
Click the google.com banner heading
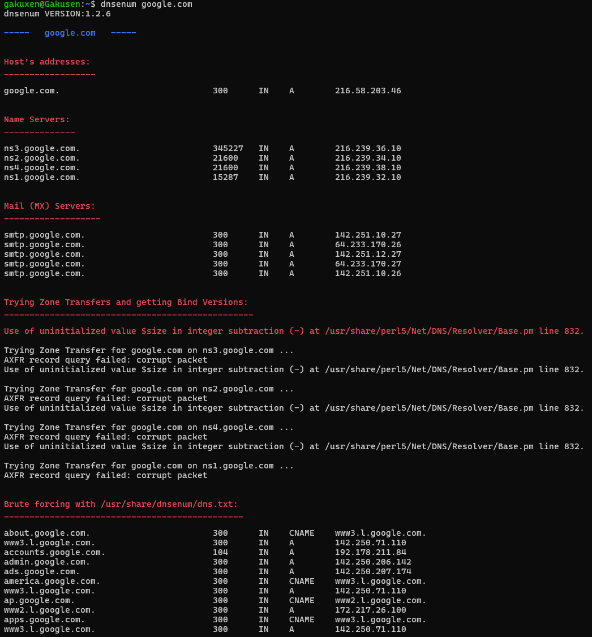pyautogui.click(x=70, y=32)
